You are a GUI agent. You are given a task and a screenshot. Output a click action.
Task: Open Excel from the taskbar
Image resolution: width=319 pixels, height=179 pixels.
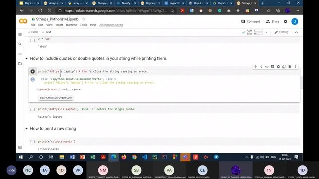coord(93,157)
